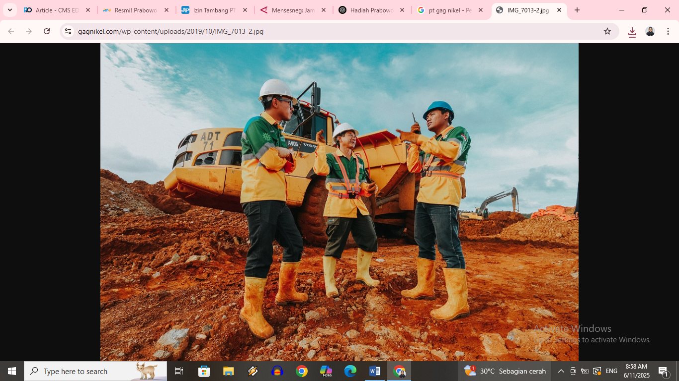Viewport: 679px width, 381px height.
Task: Switch to Microsoft Word in the taskbar
Action: click(375, 371)
